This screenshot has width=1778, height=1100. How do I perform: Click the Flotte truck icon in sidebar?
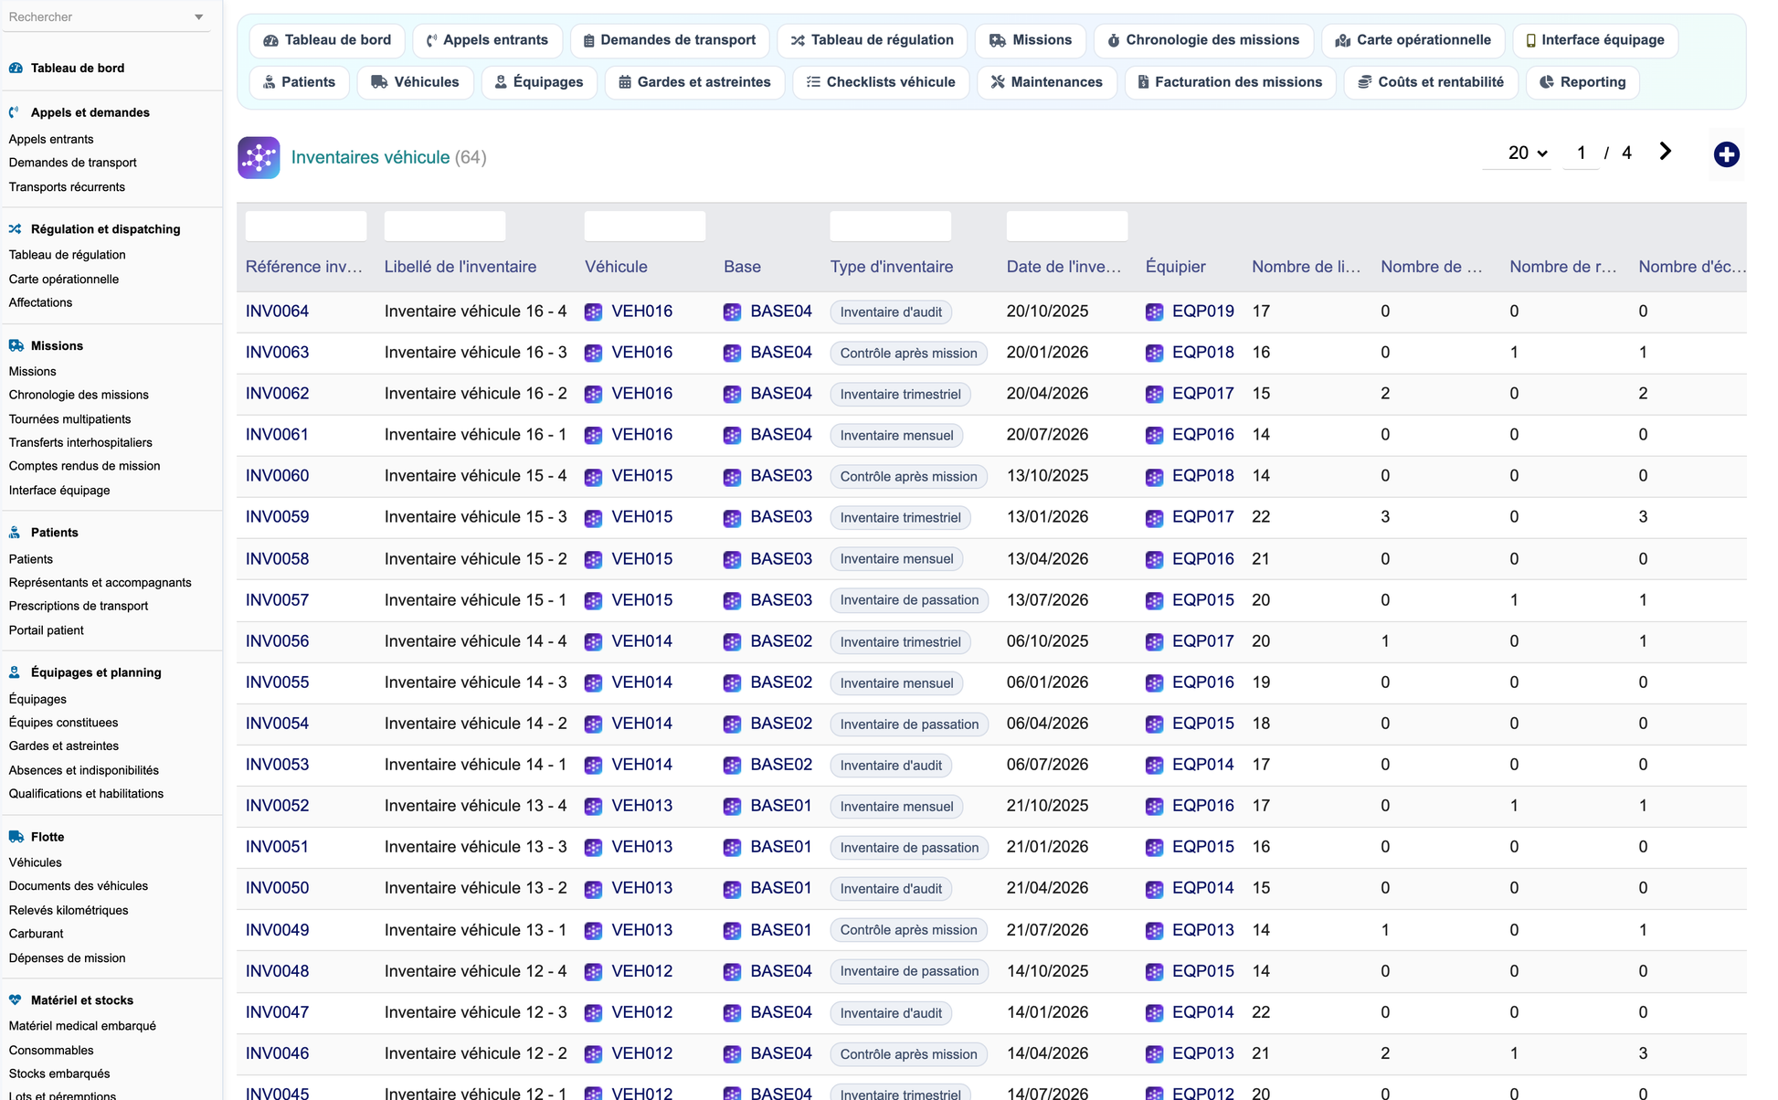[x=16, y=837]
